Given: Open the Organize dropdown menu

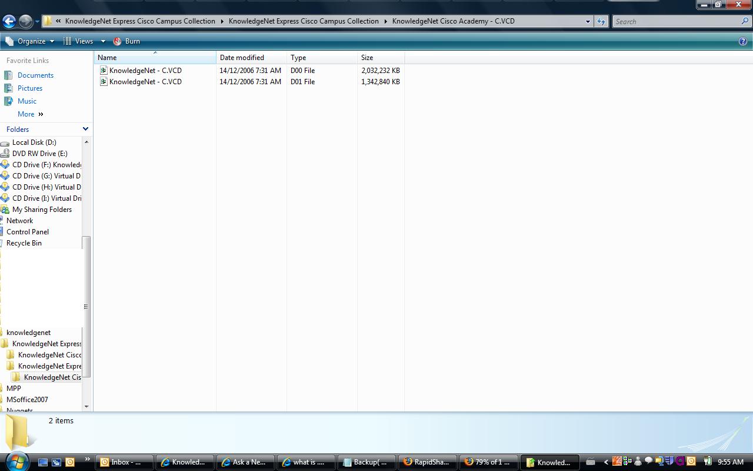Looking at the screenshot, I should 30,41.
